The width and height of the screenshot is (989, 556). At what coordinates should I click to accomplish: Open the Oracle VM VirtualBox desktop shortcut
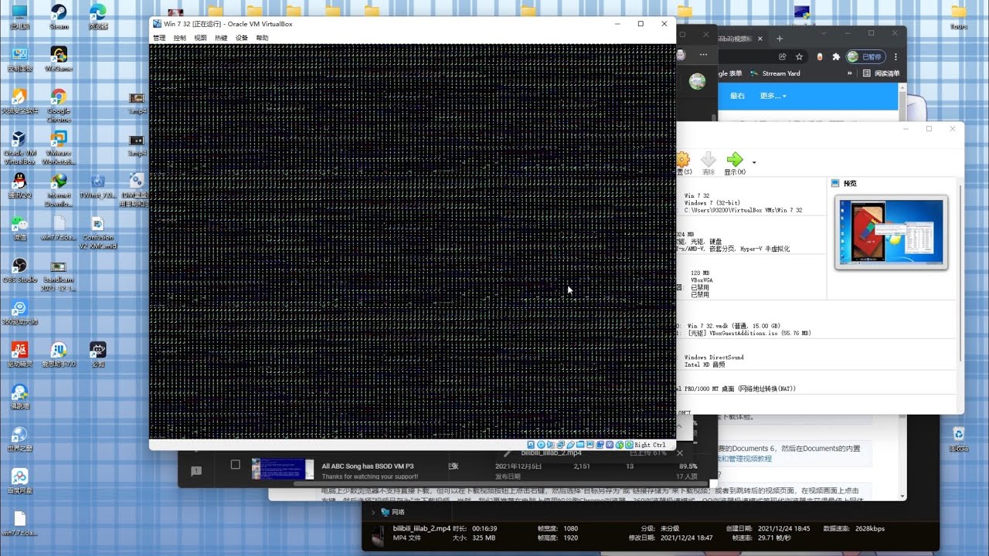pyautogui.click(x=19, y=147)
